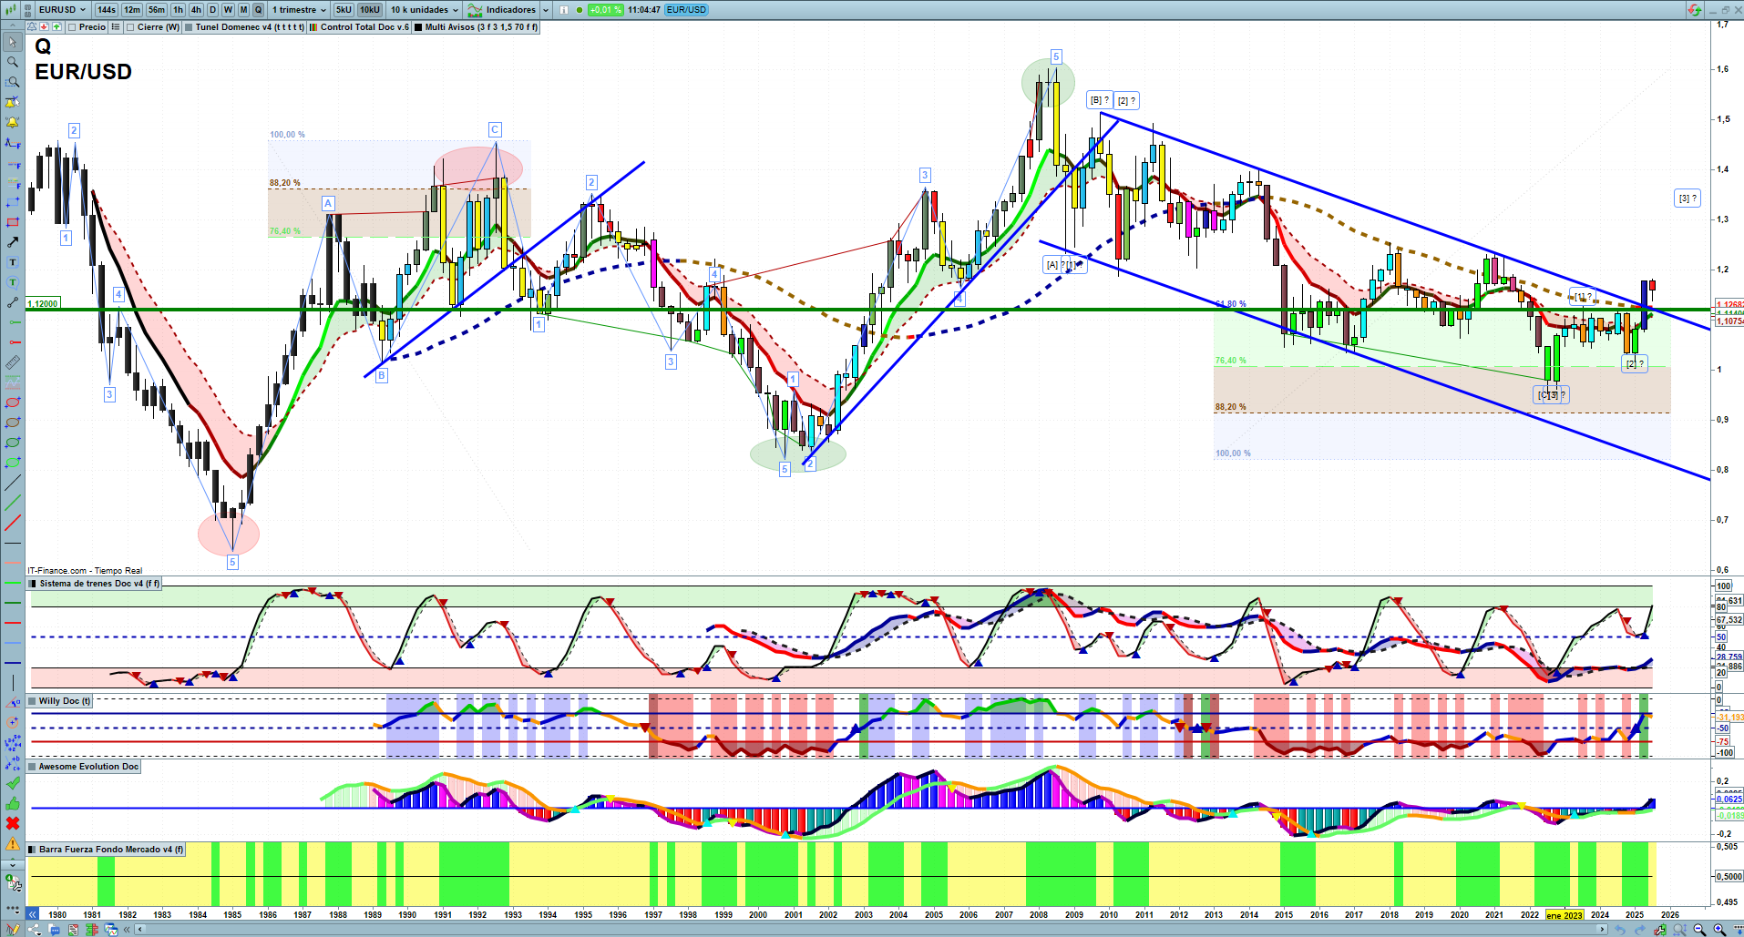1744x937 pixels.
Task: Select the W weekly timeframe
Action: click(228, 10)
